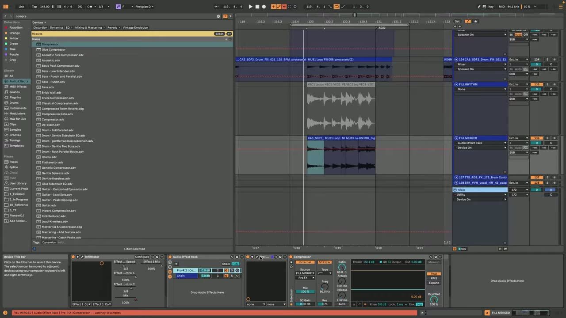566x318 pixels.
Task: Click the Set locator button
Action: point(457,21)
